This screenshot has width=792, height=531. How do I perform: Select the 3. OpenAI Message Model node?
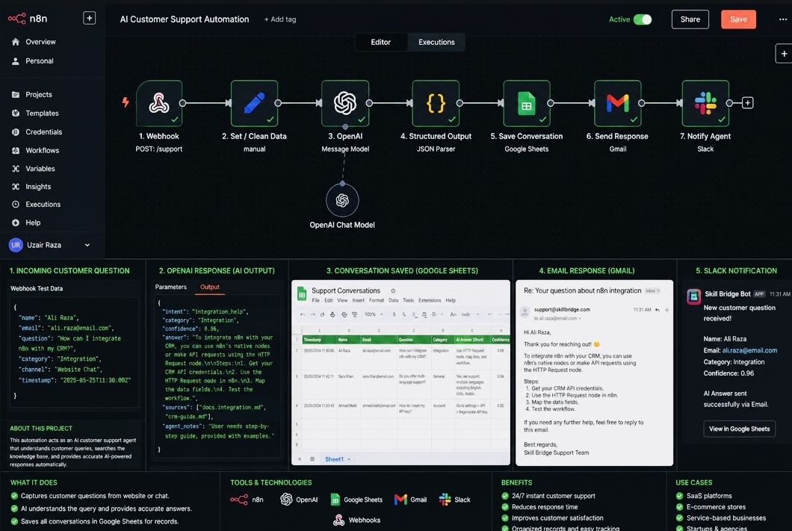(x=345, y=103)
